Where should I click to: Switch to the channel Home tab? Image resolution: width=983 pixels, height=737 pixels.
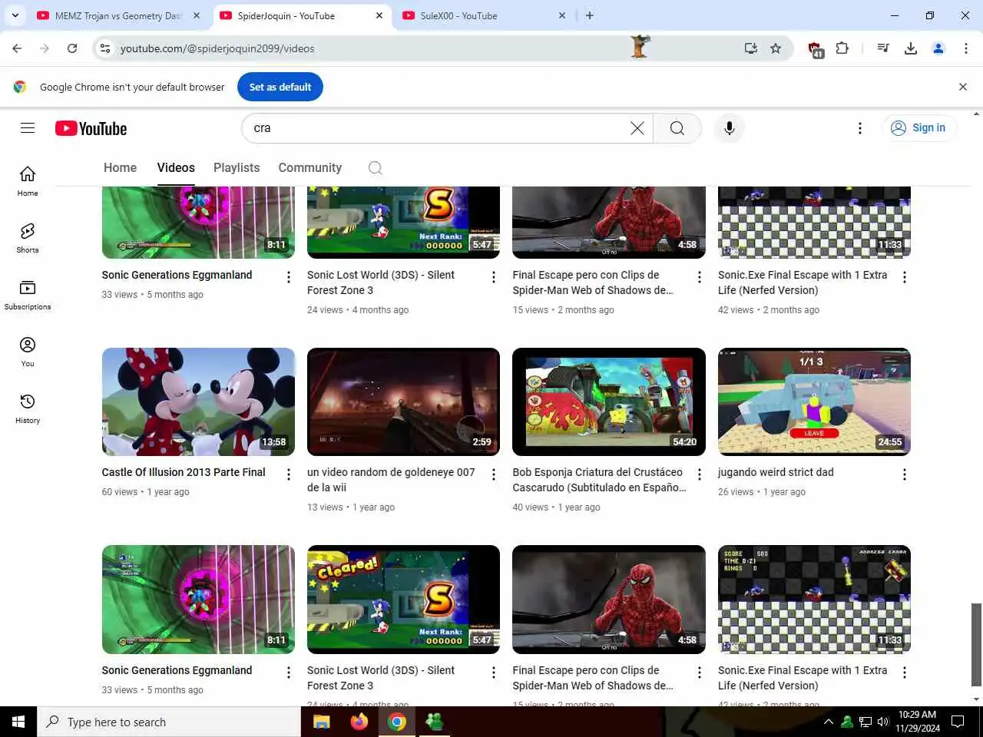120,167
